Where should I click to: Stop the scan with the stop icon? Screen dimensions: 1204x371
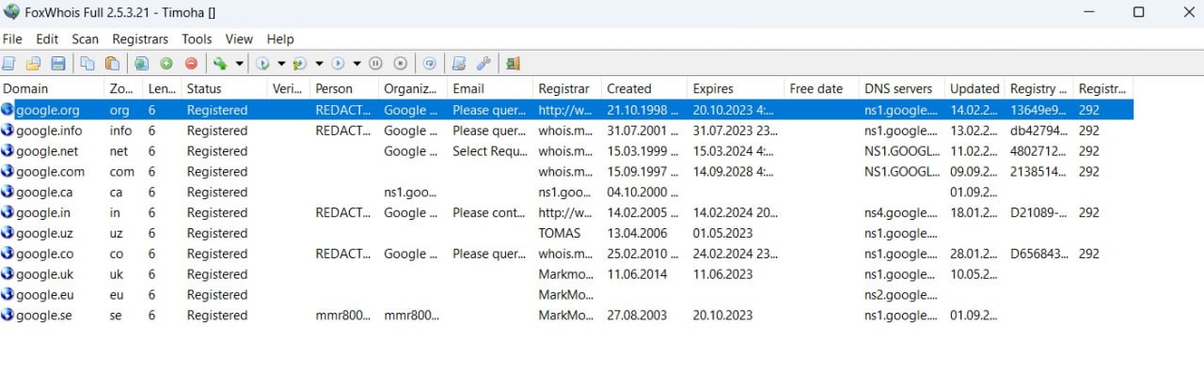(401, 64)
